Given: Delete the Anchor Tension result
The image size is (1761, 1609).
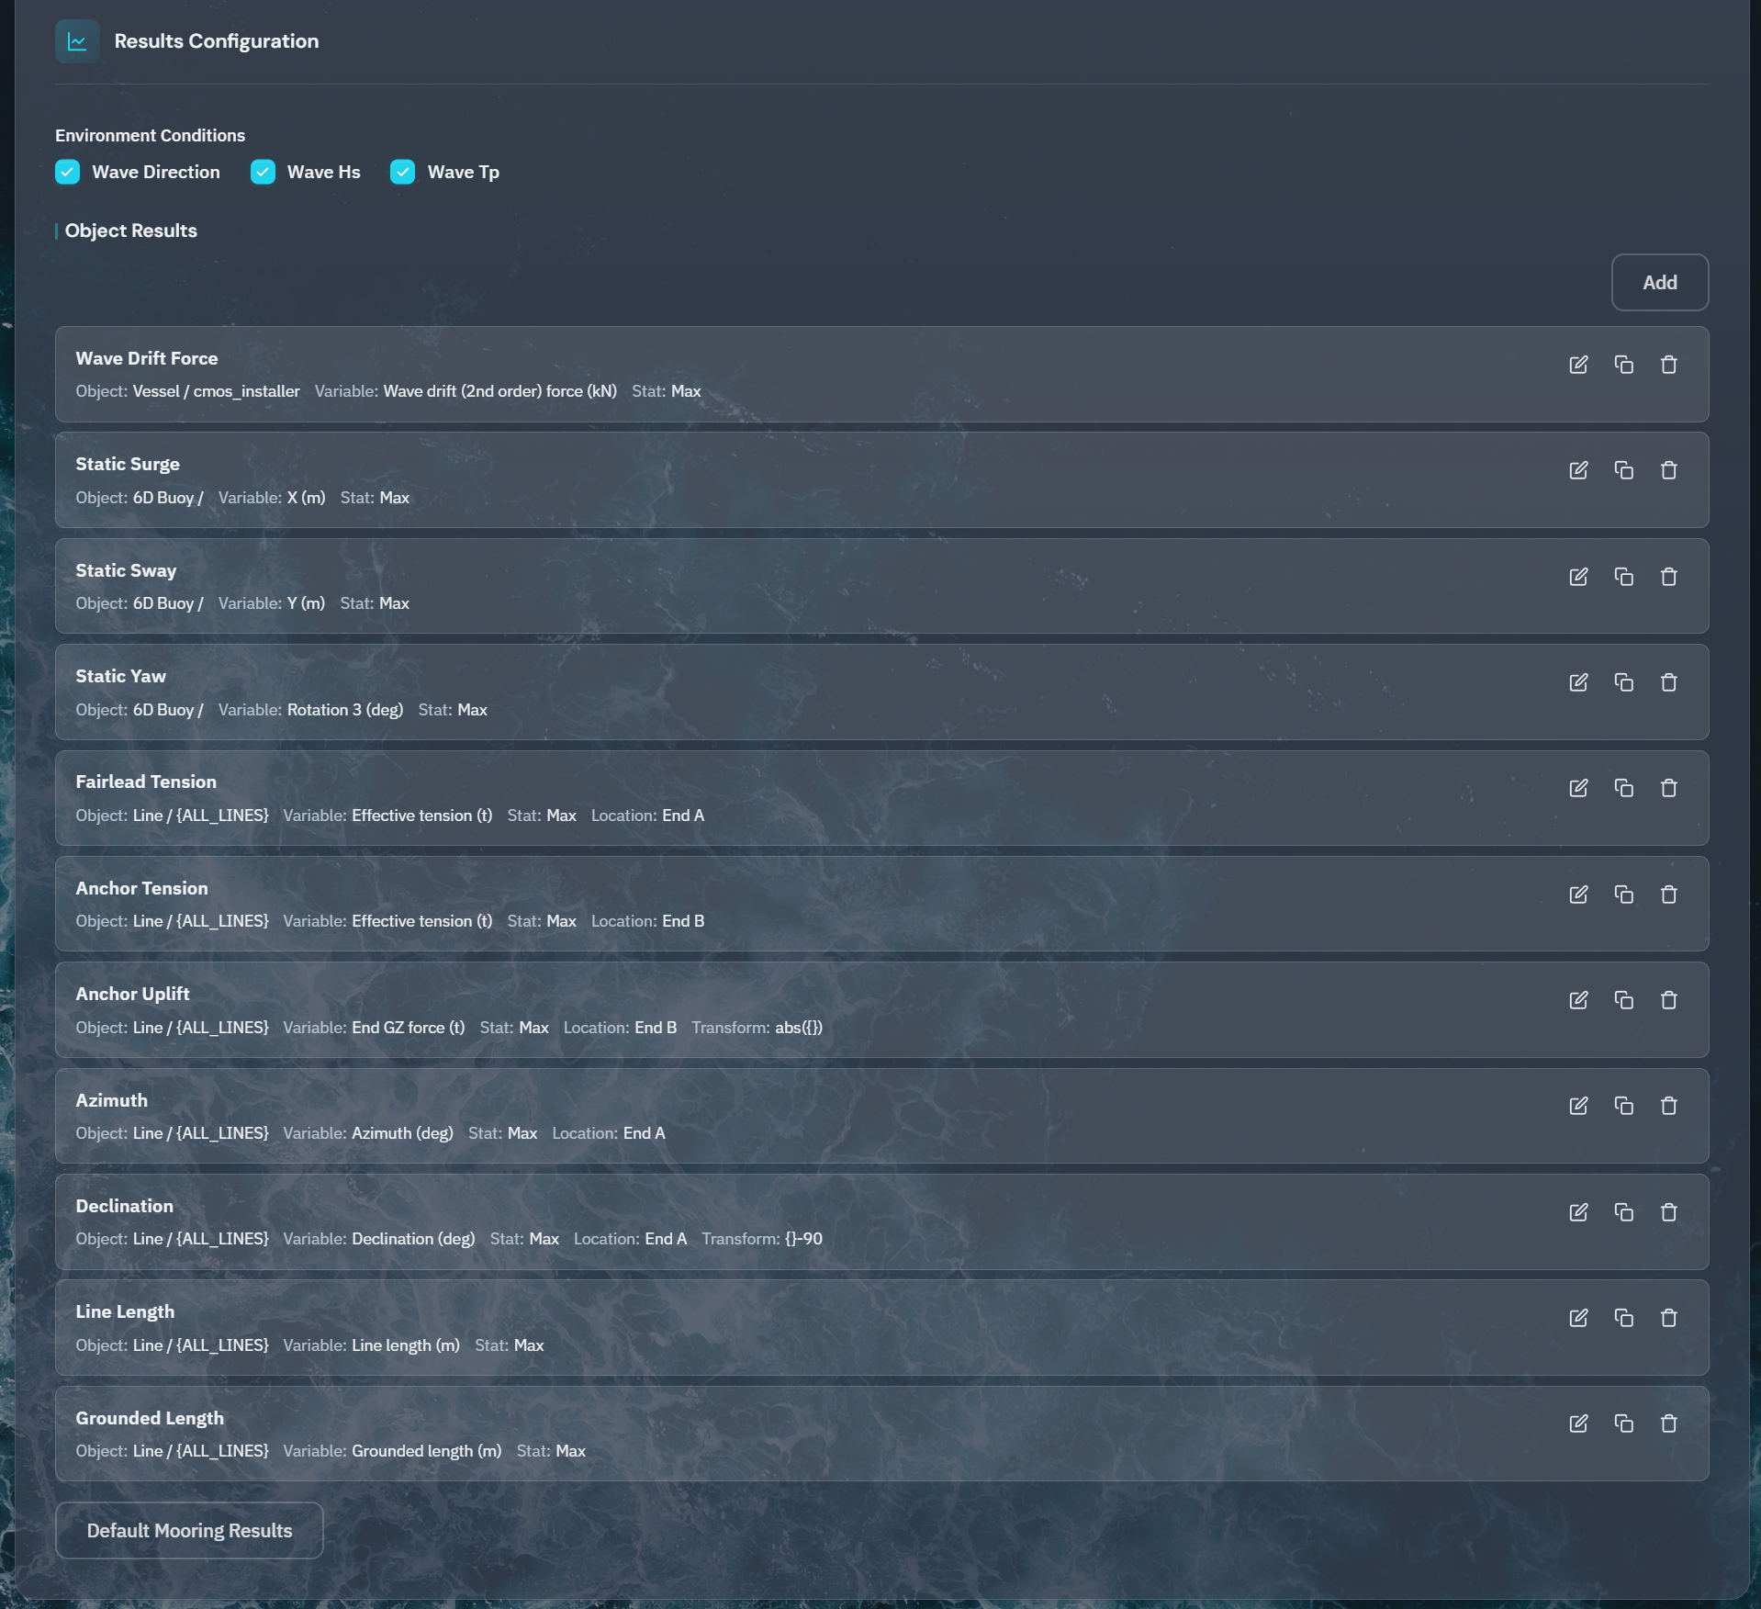Looking at the screenshot, I should coord(1668,895).
